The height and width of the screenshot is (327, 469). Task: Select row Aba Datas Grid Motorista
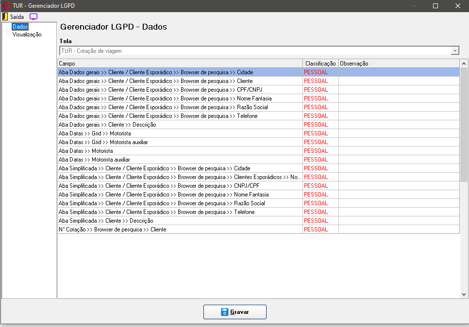tap(258, 133)
